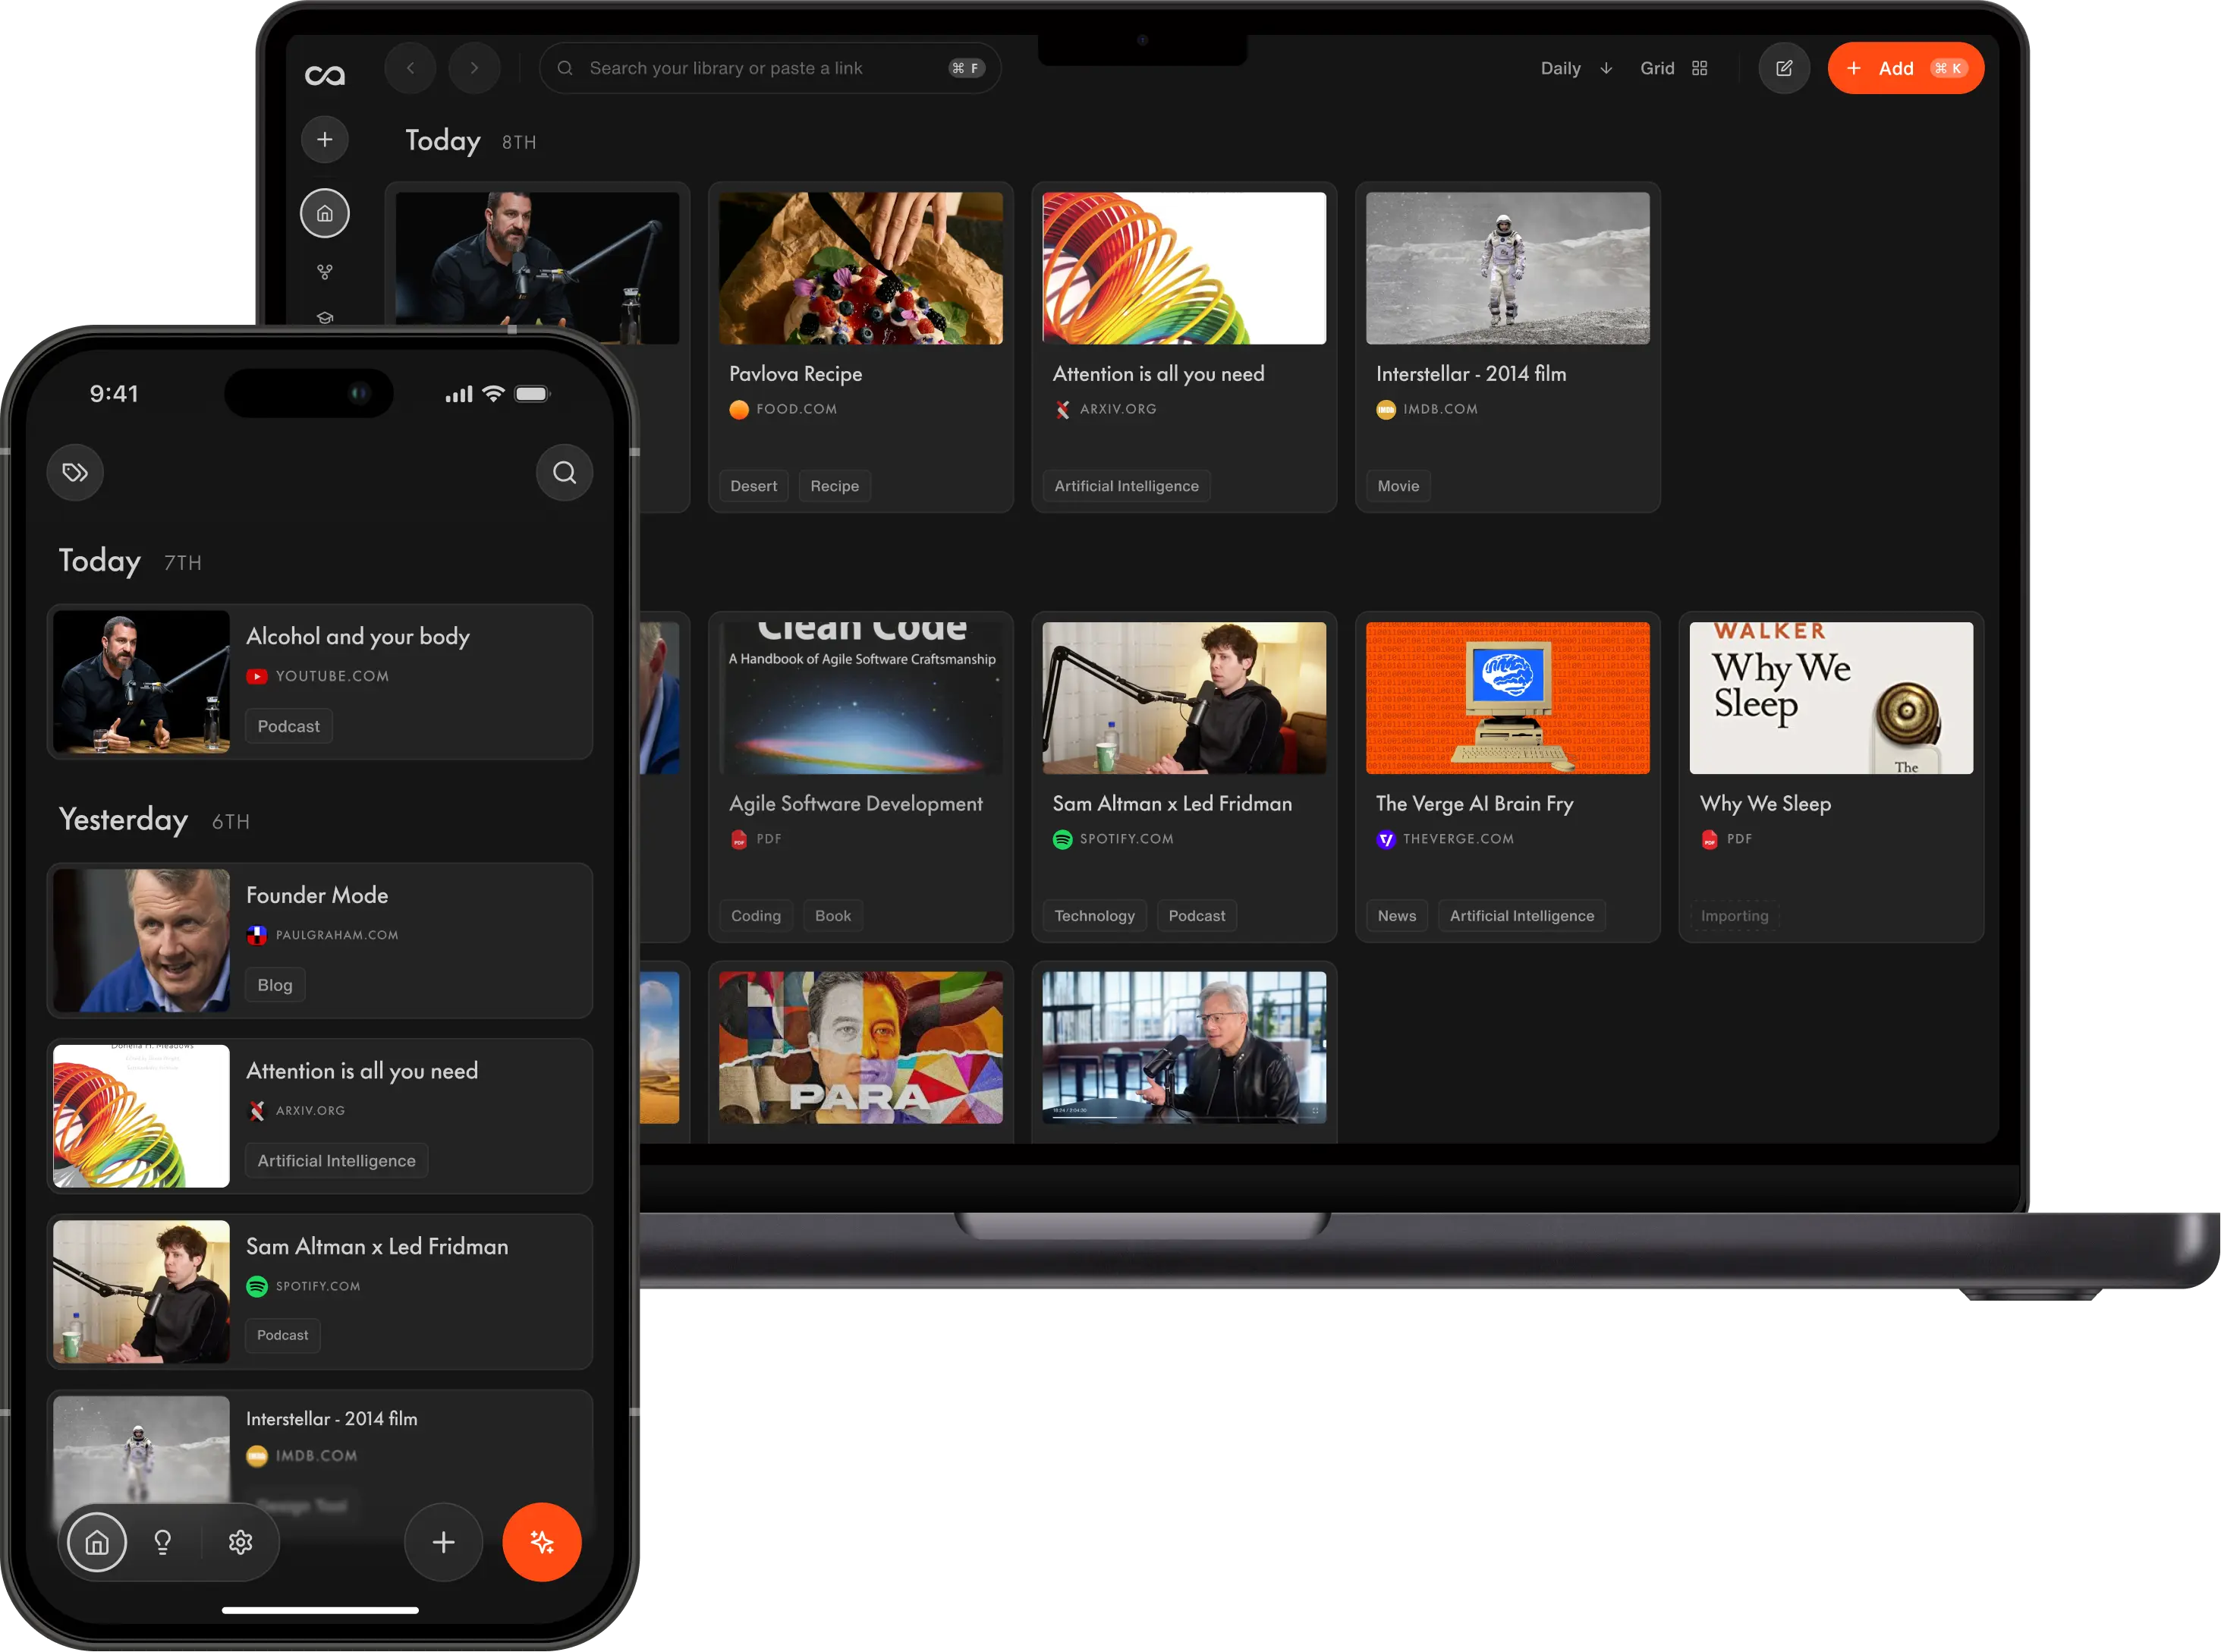Open search on the phone screen
The image size is (2221, 1652).
[x=564, y=472]
